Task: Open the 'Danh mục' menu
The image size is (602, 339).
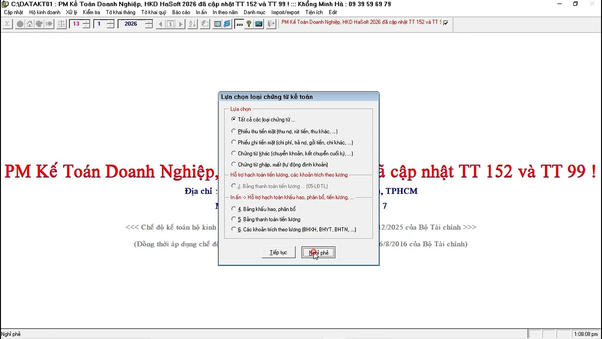Action: click(x=254, y=13)
